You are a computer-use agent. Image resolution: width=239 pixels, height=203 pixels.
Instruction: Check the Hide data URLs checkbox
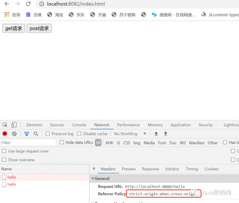pyautogui.click(x=62, y=142)
